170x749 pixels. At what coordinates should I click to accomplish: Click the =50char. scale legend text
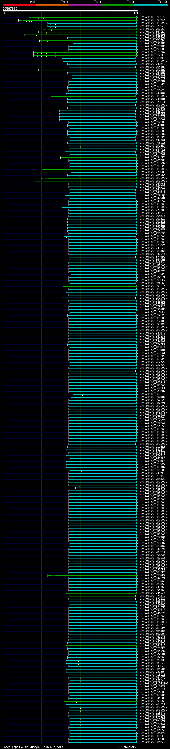point(130,747)
